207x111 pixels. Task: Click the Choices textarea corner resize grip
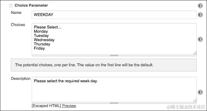pos(195,53)
